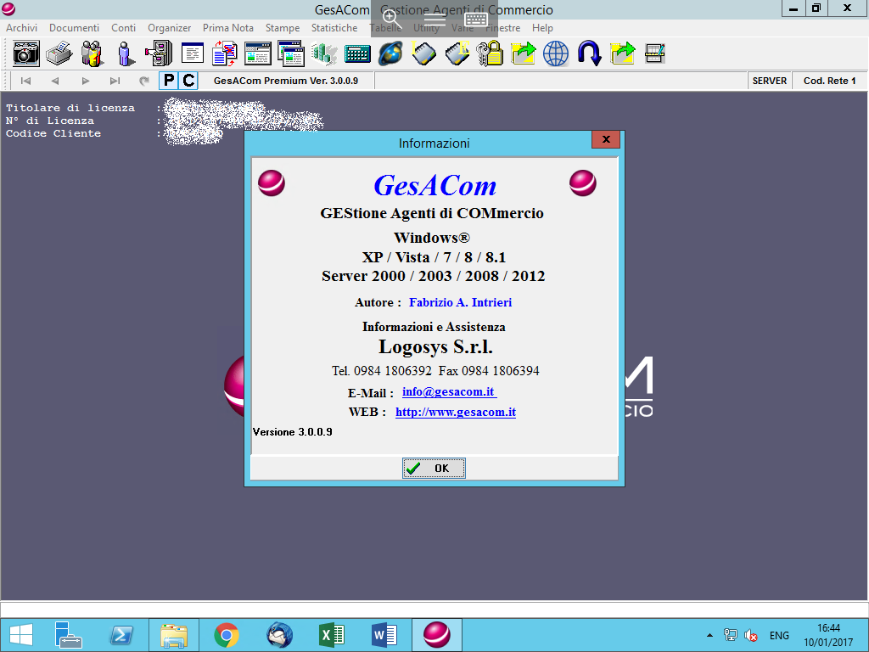
Task: Open the blue wireframe web globe icon
Action: [x=556, y=53]
